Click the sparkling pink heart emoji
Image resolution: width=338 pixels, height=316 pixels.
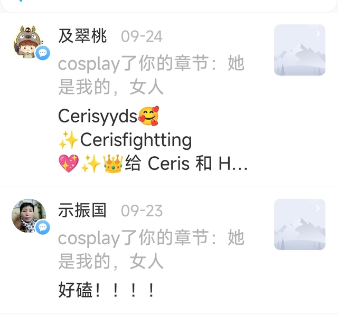click(69, 164)
